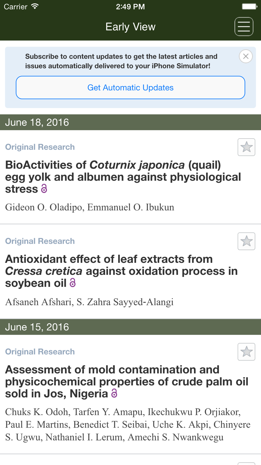Tap the Get Automatic Updates button
The width and height of the screenshot is (261, 465).
tap(130, 88)
